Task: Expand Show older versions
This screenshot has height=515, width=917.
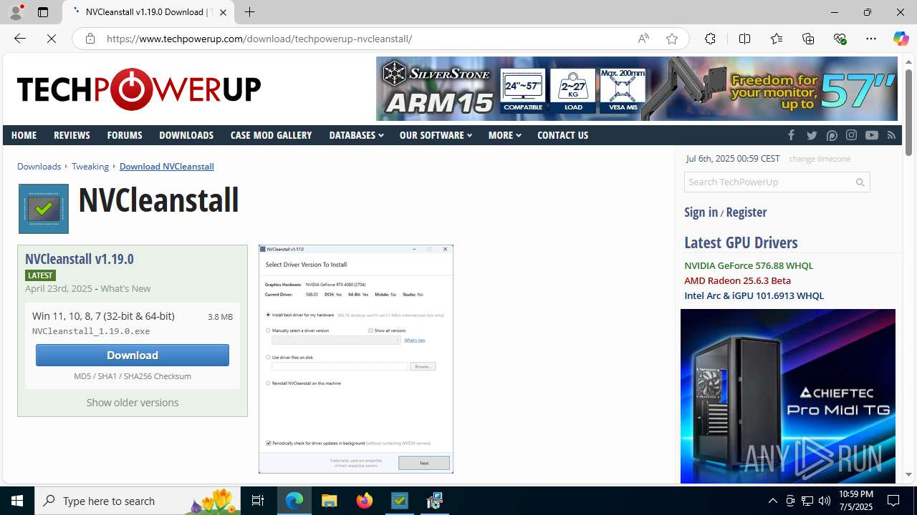Action: coord(133,403)
